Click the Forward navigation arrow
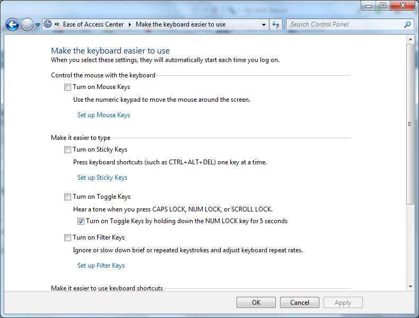 27,24
